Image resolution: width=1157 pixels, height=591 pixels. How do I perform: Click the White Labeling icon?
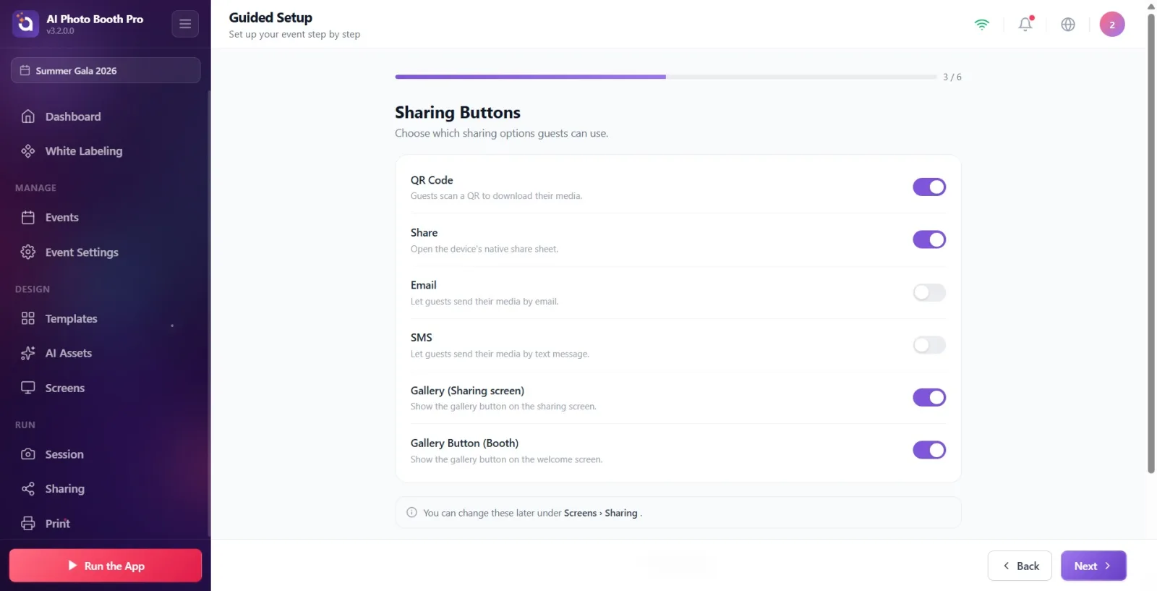28,150
